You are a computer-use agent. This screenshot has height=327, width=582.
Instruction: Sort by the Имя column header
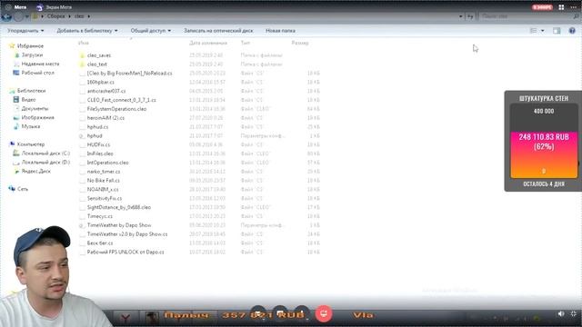coord(84,43)
